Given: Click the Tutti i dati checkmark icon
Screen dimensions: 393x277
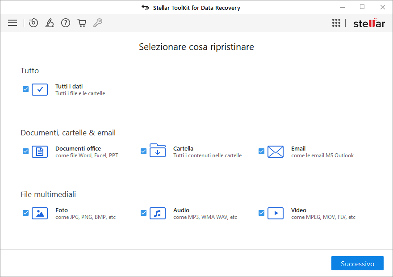Looking at the screenshot, I should (x=40, y=89).
